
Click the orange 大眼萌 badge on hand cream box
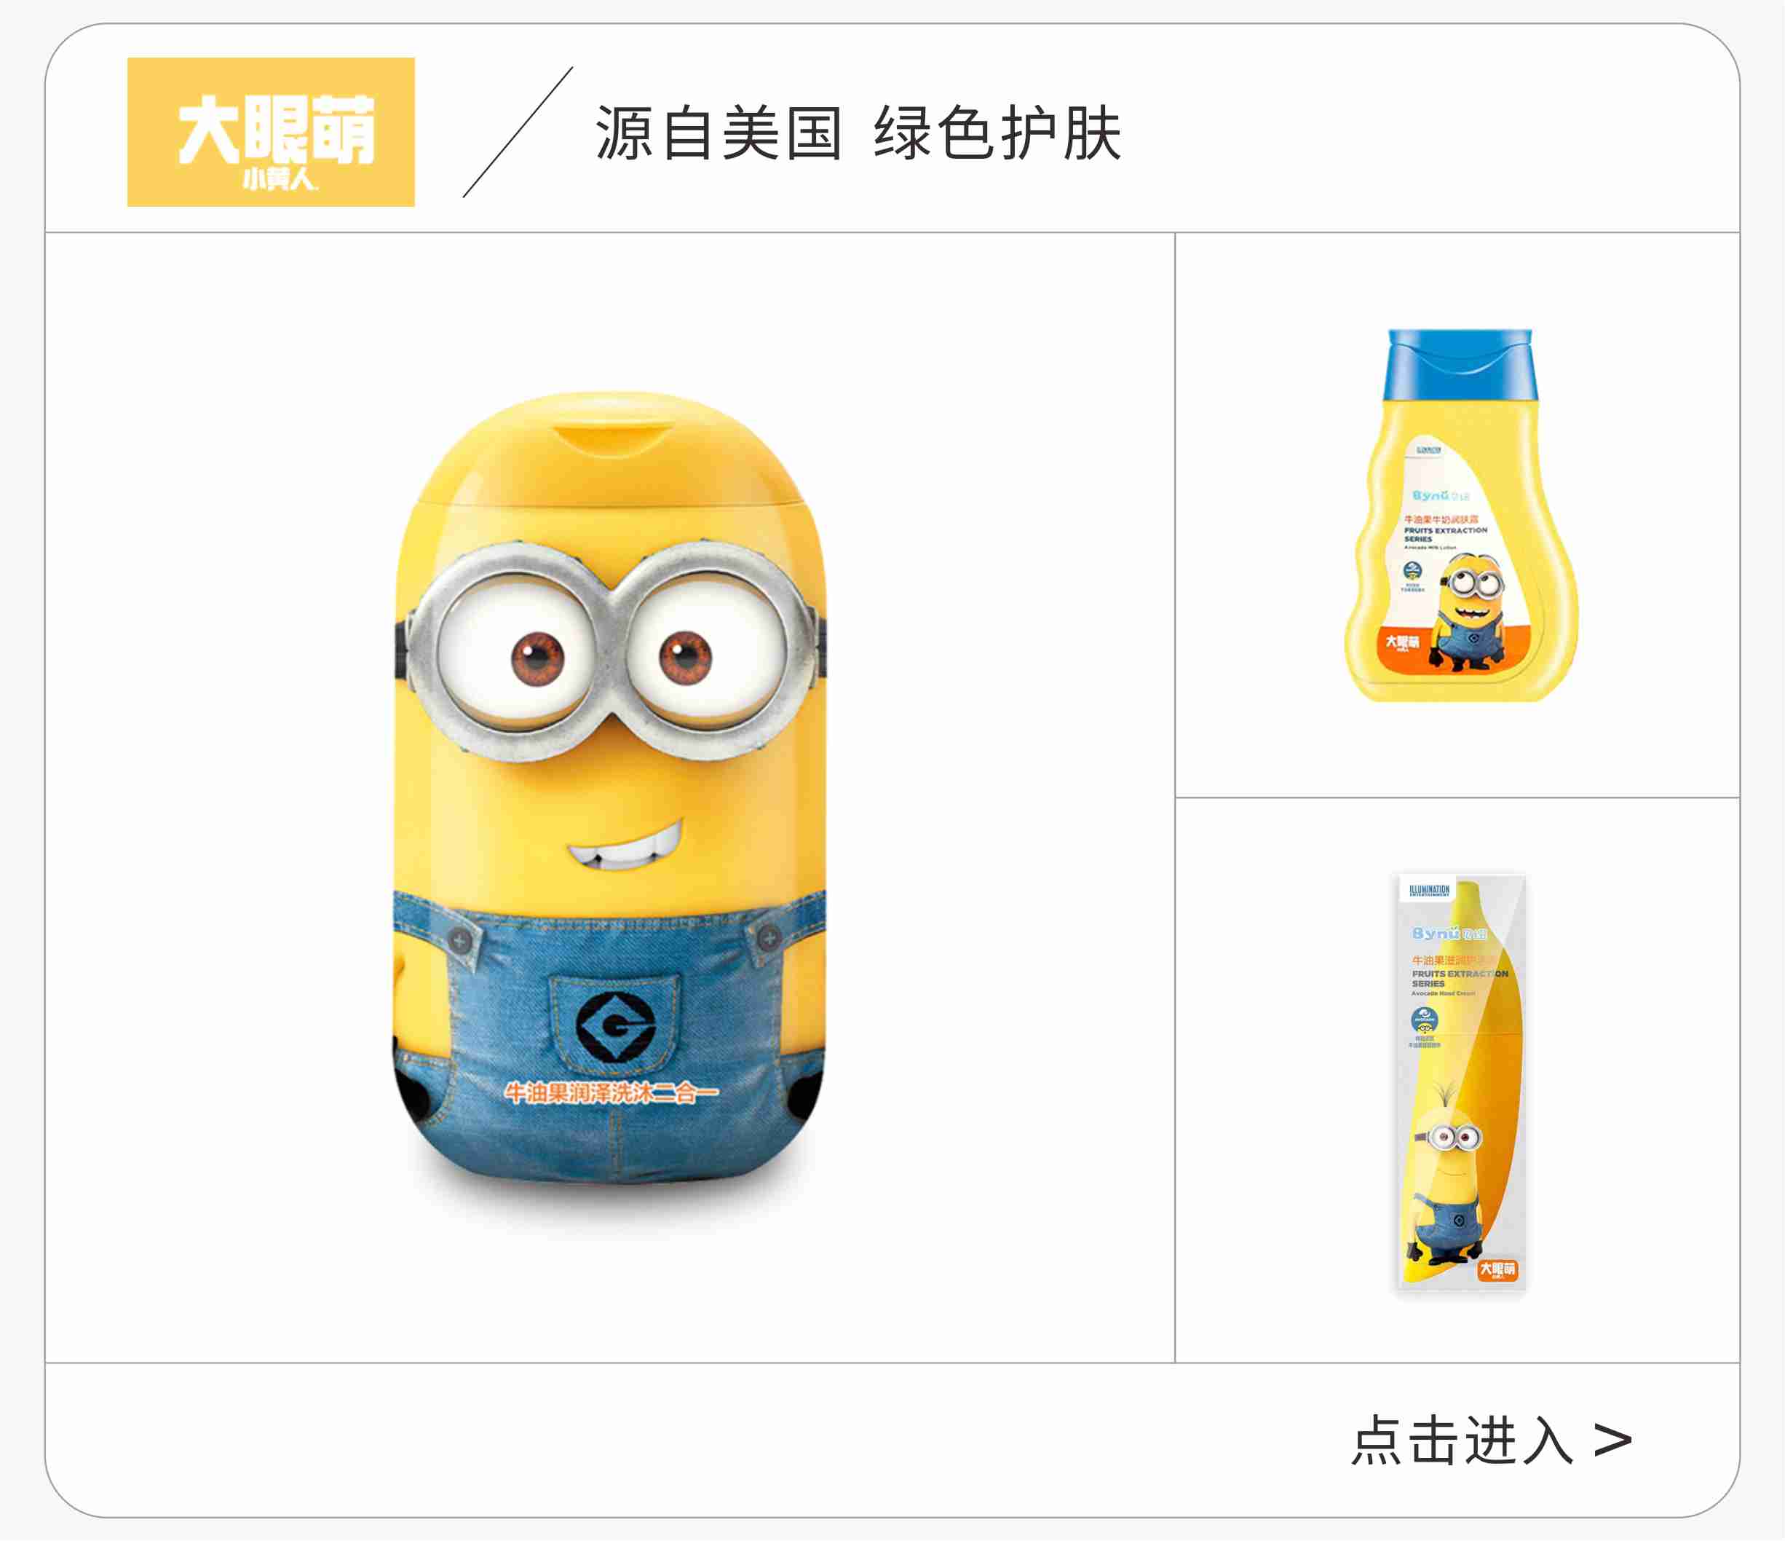(1497, 1270)
